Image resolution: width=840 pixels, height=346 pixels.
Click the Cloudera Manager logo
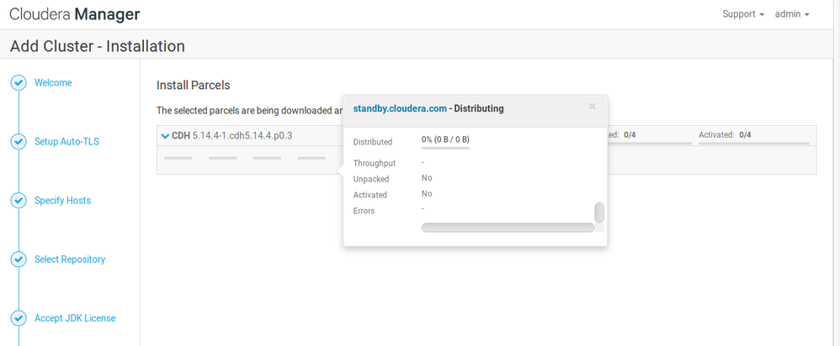coord(75,14)
